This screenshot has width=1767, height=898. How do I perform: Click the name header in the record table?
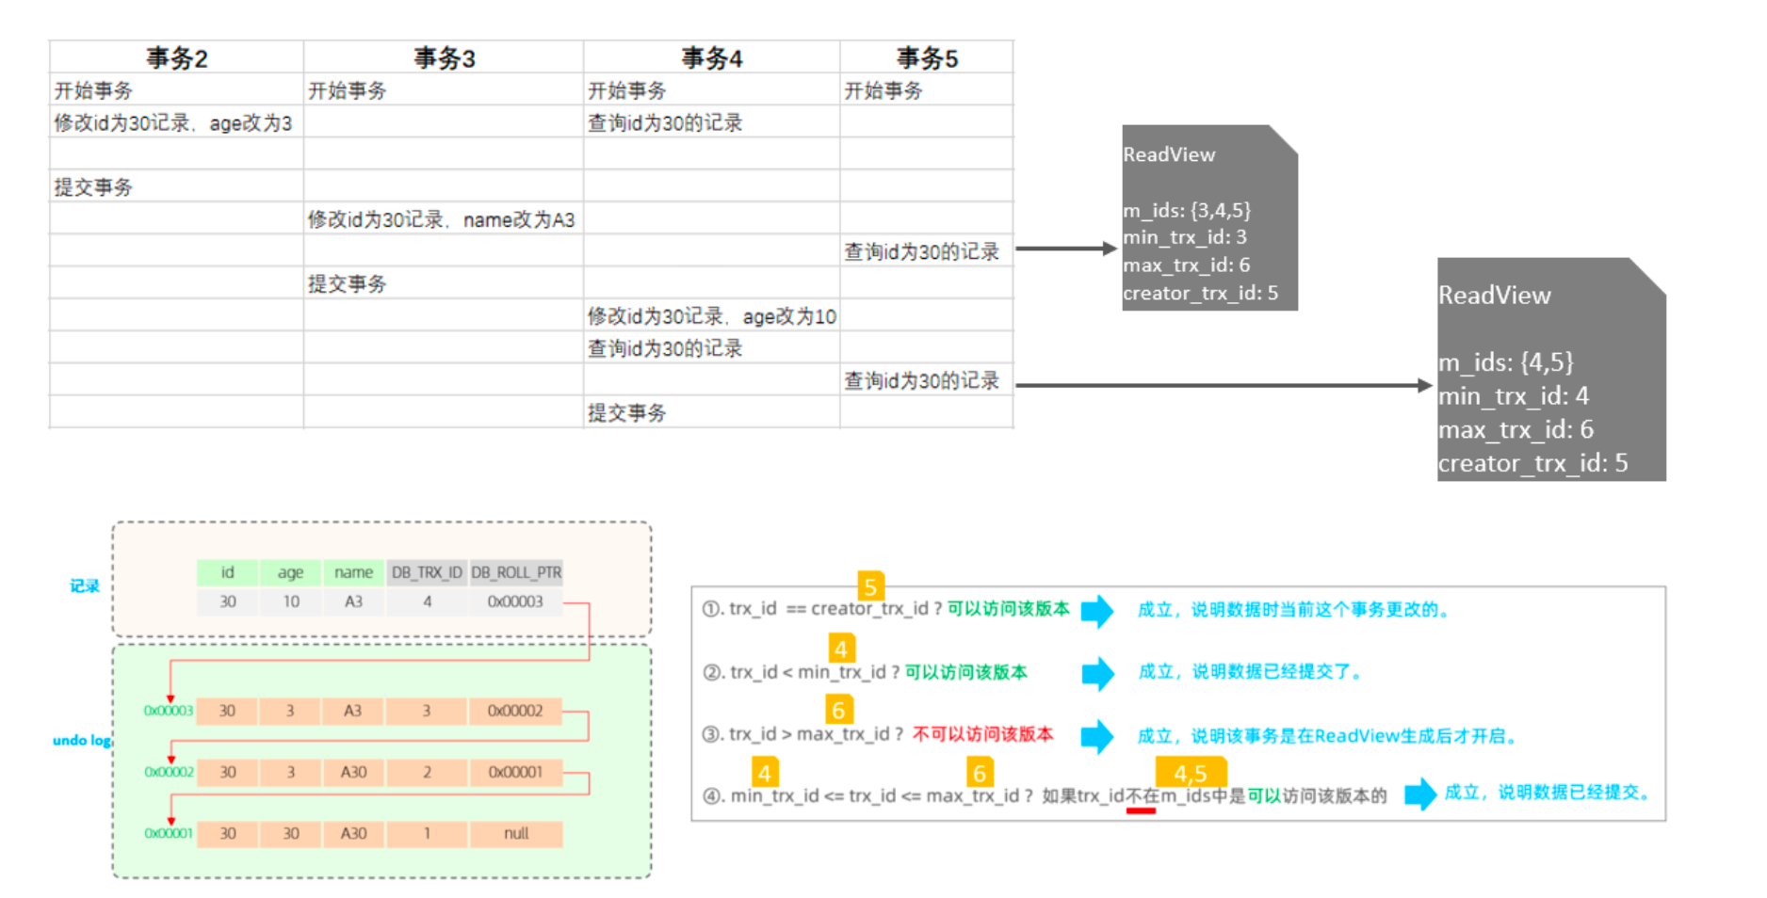(353, 572)
